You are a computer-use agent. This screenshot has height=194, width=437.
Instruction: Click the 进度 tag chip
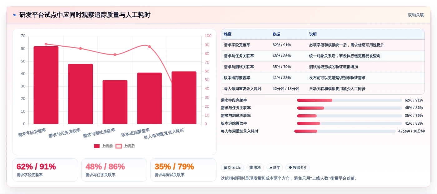(x=275, y=168)
